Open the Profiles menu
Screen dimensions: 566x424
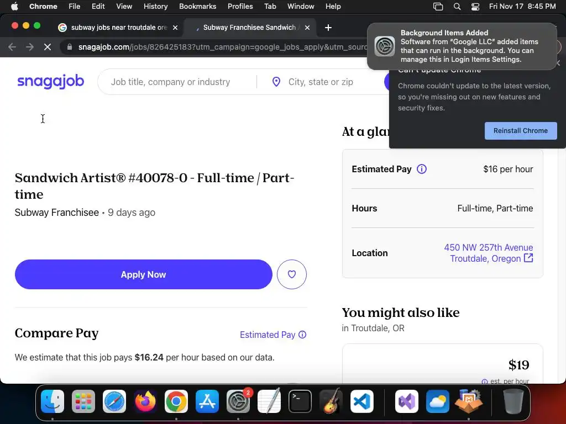[240, 7]
